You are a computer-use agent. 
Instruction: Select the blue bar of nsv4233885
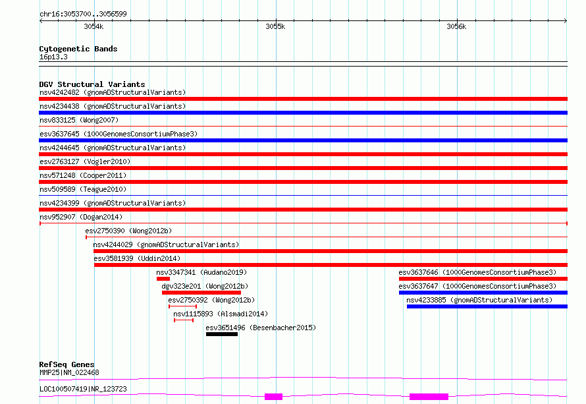point(487,306)
